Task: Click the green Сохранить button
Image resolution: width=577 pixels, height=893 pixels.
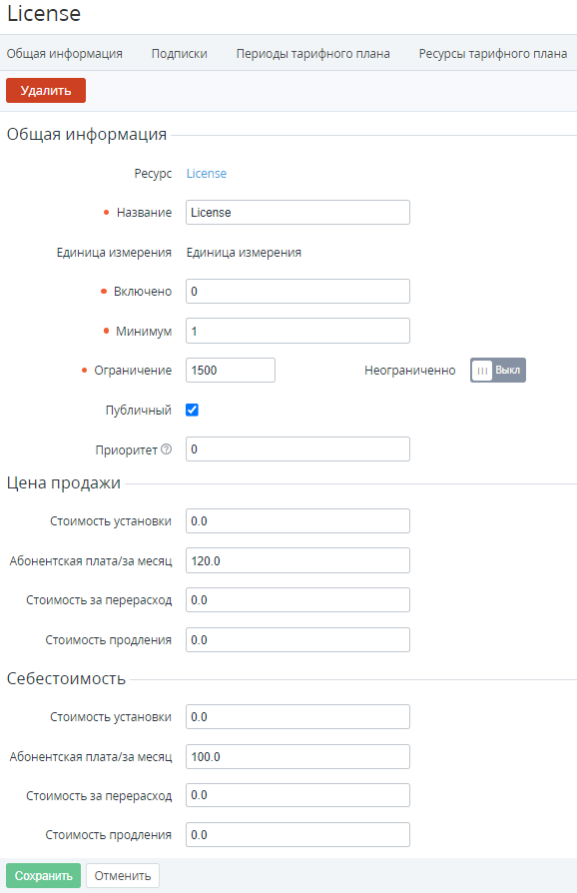Action: [43, 875]
